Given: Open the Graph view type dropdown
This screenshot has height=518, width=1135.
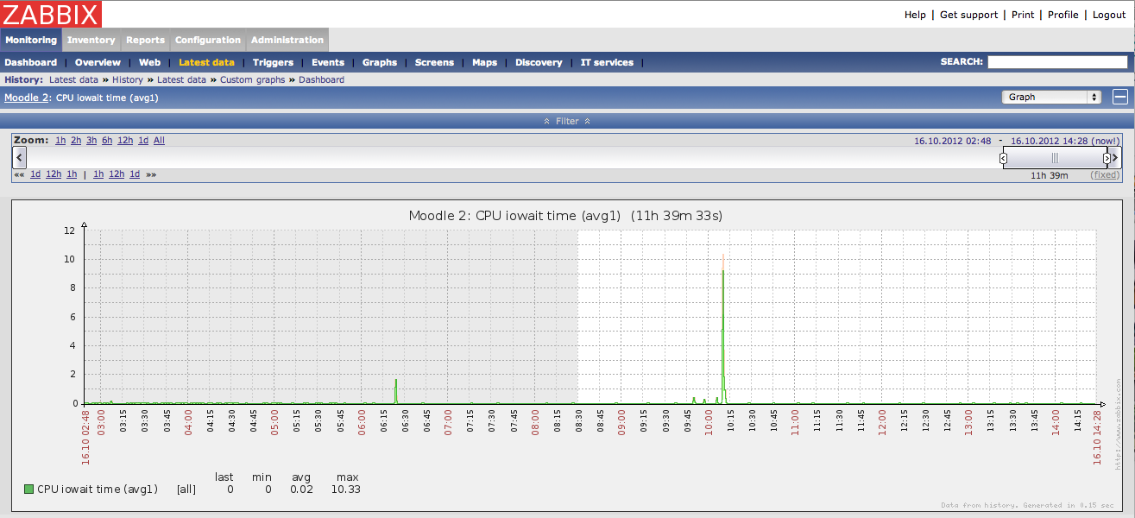Looking at the screenshot, I should click(x=1051, y=97).
